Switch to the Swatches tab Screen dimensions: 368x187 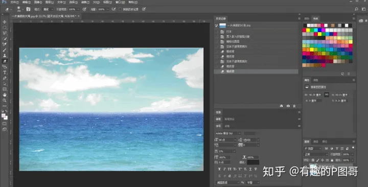[315, 18]
